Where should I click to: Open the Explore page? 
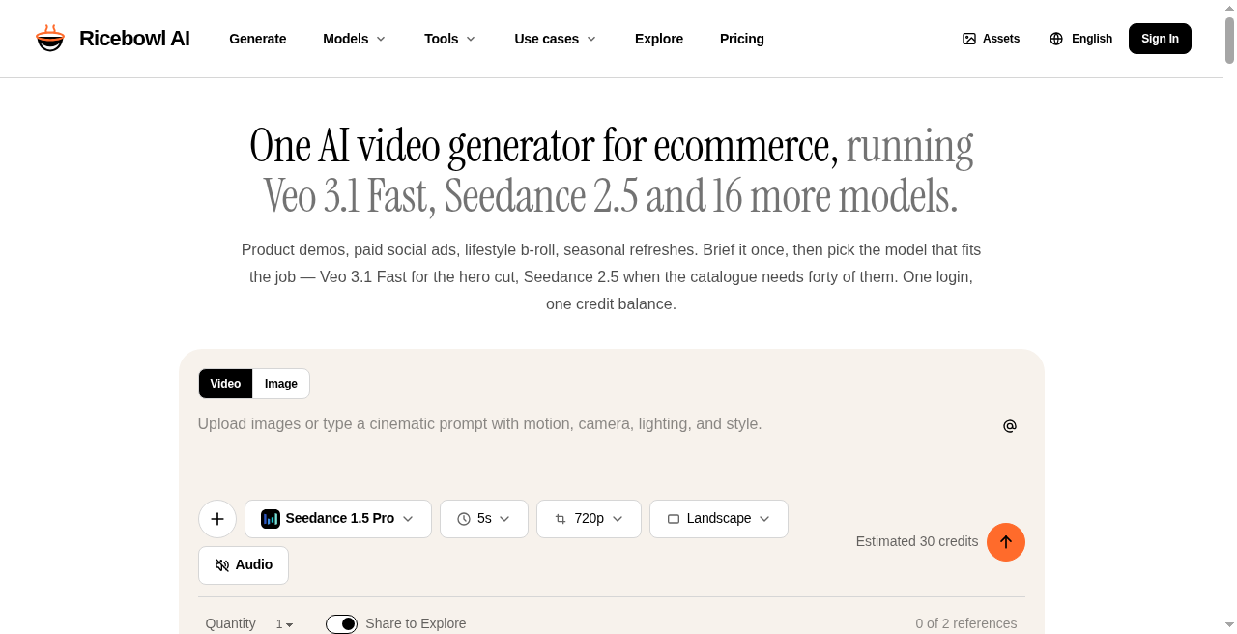659,39
